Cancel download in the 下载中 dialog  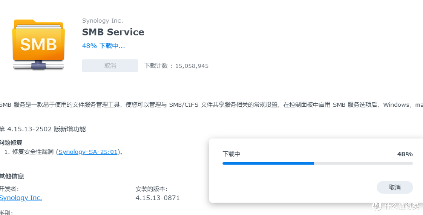coord(395,188)
